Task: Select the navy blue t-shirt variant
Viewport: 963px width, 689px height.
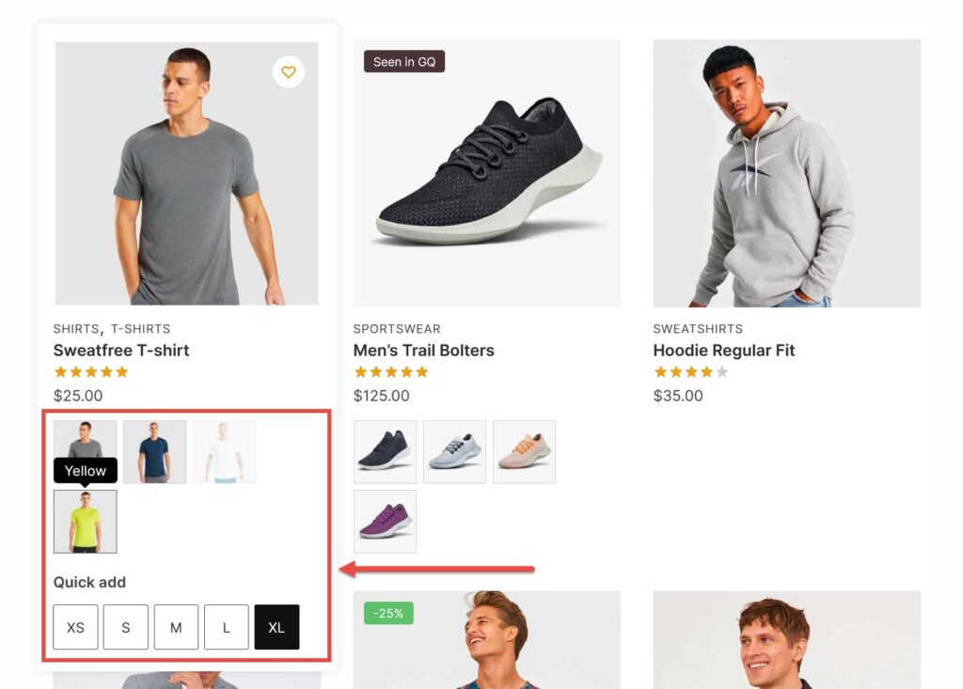Action: coord(154,451)
